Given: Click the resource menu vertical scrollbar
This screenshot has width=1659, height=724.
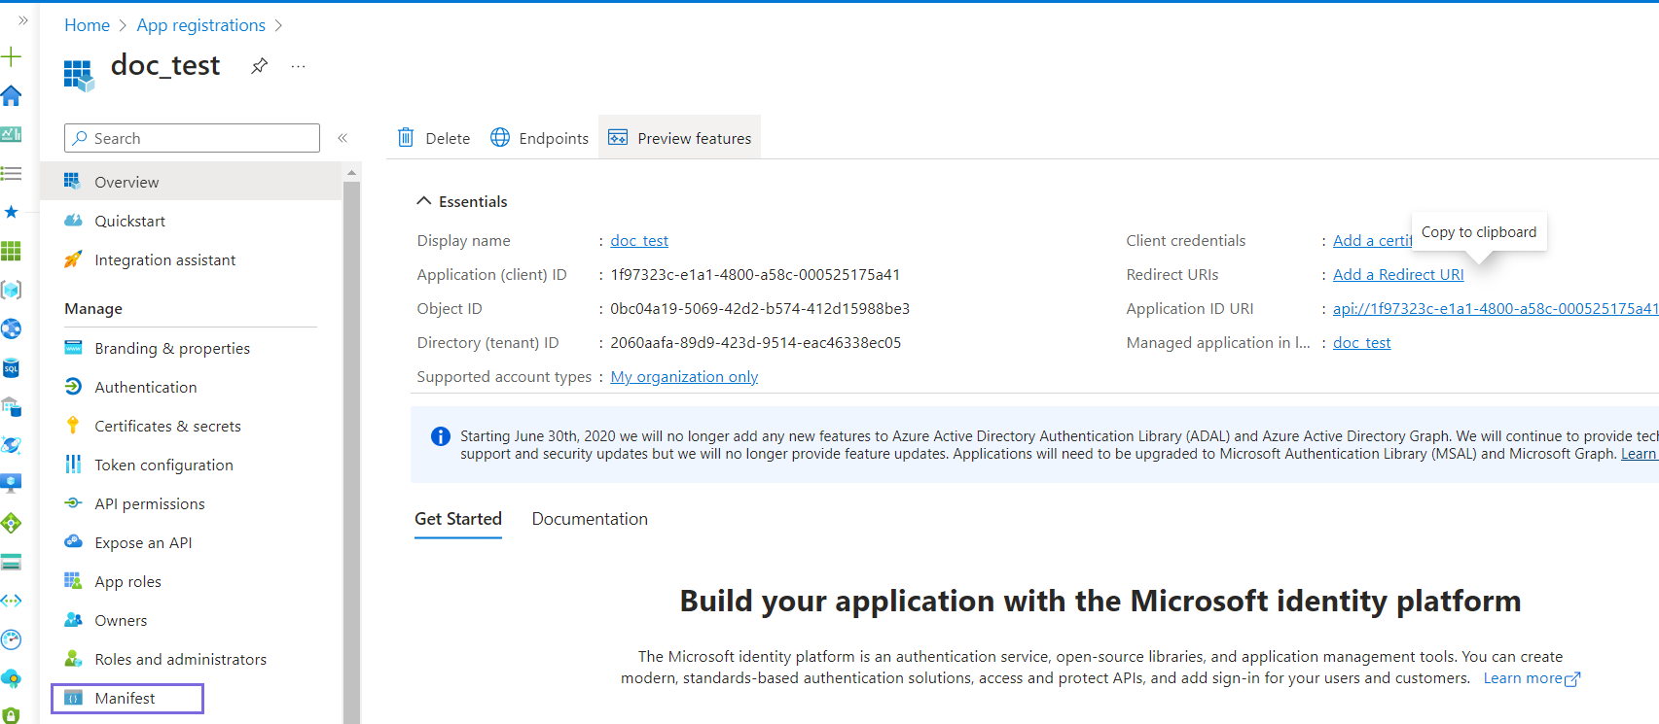Looking at the screenshot, I should pos(352,452).
